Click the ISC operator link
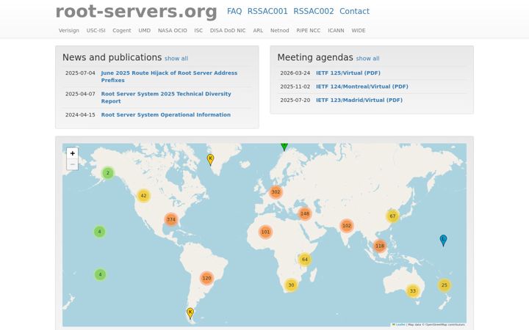Image resolution: width=529 pixels, height=330 pixels. point(198,30)
